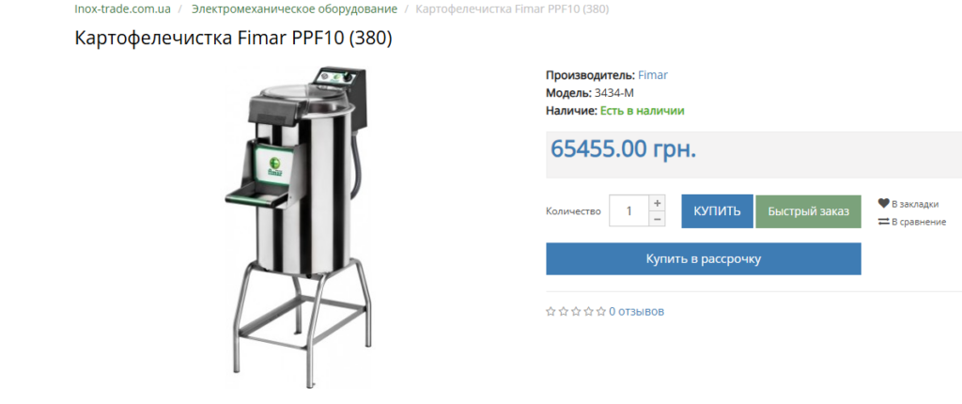Click the 65455.00 грн. price

pos(624,148)
